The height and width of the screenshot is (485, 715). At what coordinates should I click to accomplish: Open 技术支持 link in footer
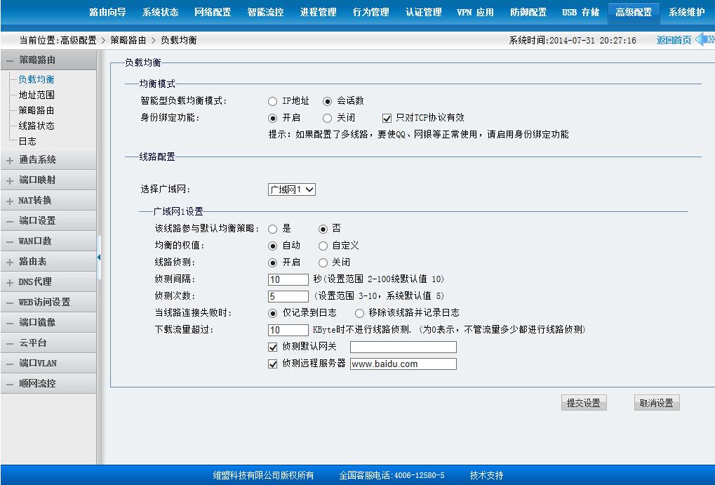486,475
